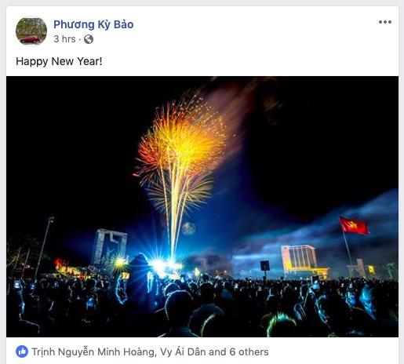Open the fireworks photo in viewer
404x364 pixels.
[202, 206]
